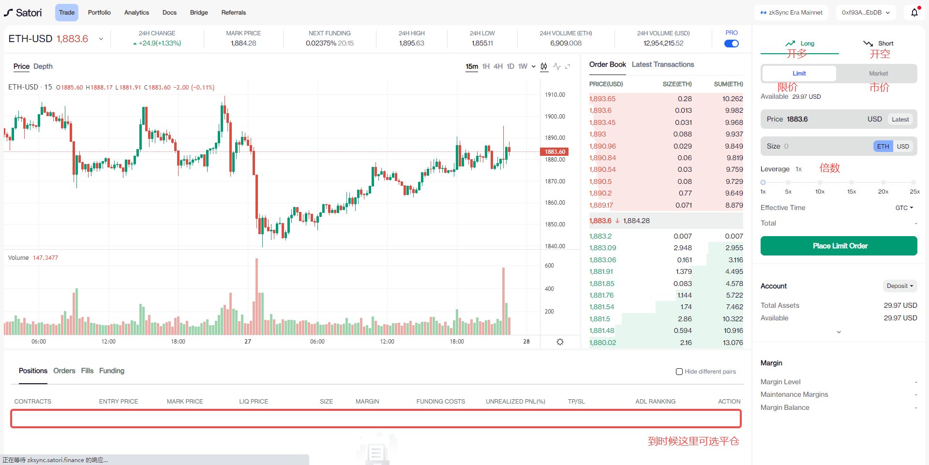Switch size unit from ETH to USD

902,146
